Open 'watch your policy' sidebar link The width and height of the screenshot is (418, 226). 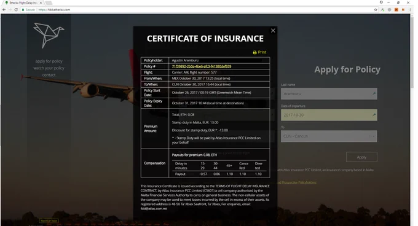[49, 68]
